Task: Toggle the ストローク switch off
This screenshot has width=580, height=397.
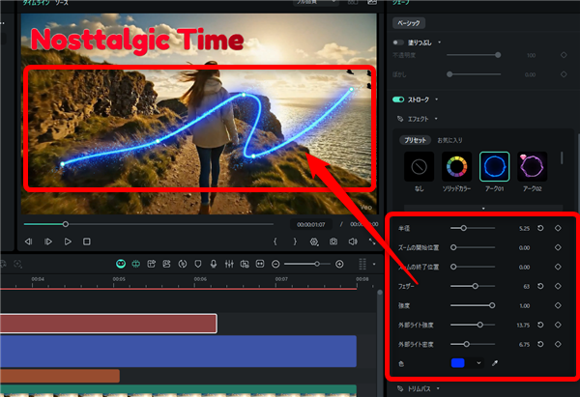Action: pos(398,99)
